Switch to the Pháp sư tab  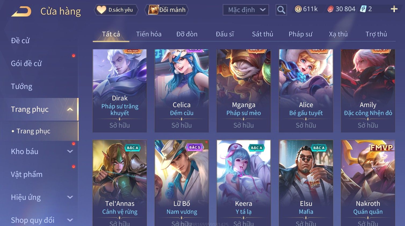tap(300, 34)
